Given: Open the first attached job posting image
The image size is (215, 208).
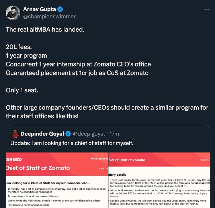Looking at the screenshot, I should [x=57, y=180].
